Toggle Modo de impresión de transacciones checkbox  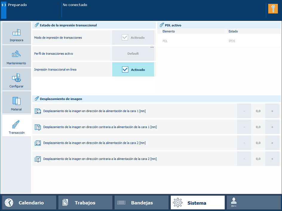point(125,38)
